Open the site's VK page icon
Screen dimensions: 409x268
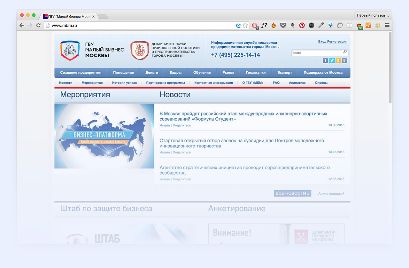pos(344,60)
